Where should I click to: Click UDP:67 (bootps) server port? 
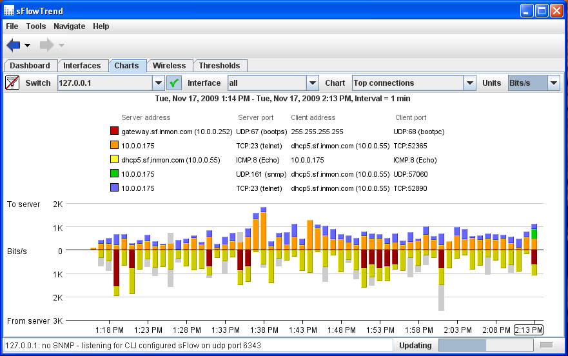point(262,132)
